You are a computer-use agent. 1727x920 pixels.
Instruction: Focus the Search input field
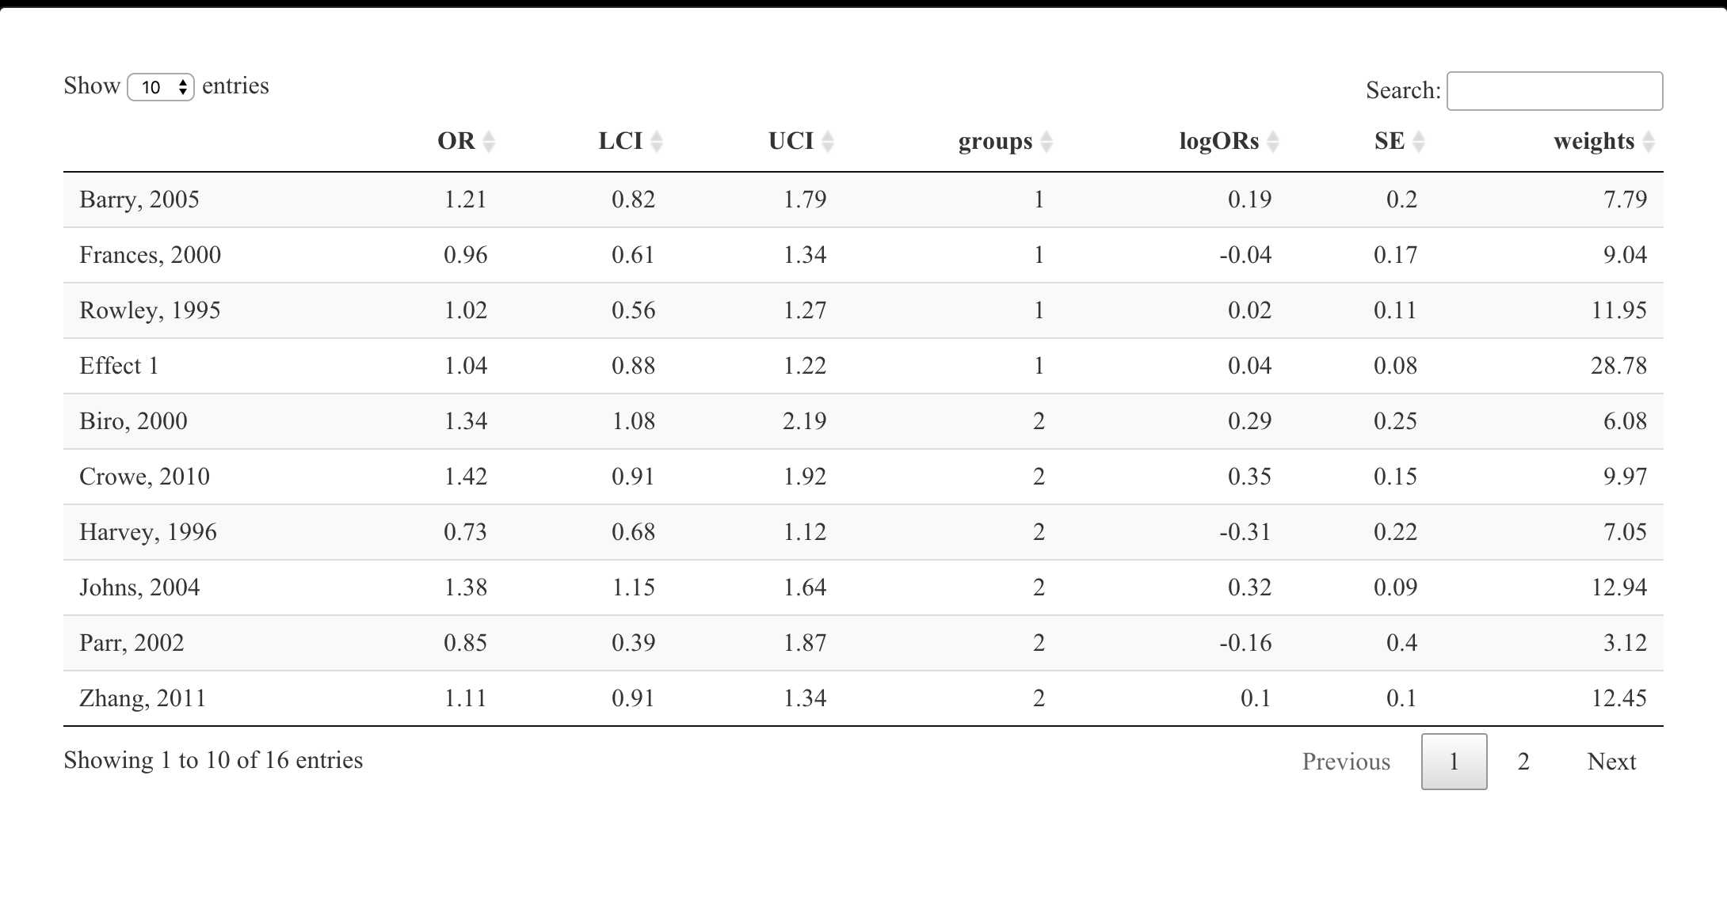[1554, 91]
